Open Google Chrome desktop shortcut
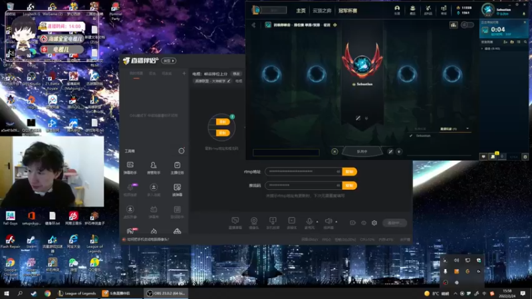 point(11,266)
